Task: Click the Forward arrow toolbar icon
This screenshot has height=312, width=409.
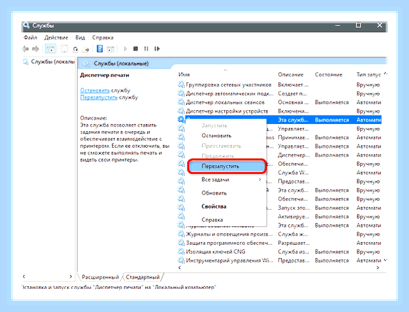Action: click(36, 49)
